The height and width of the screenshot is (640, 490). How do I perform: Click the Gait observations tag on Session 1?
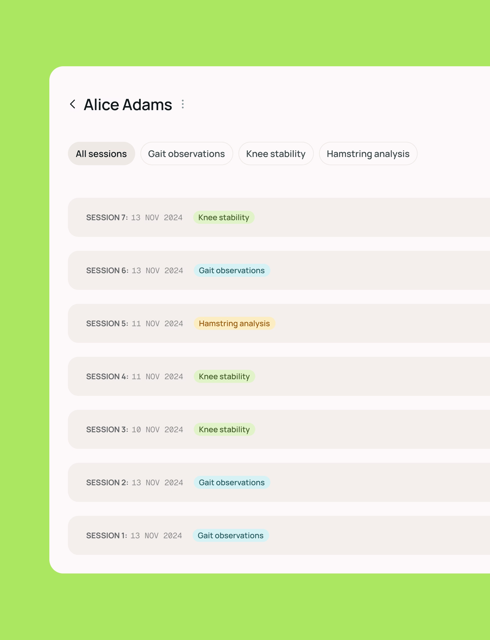coord(230,535)
